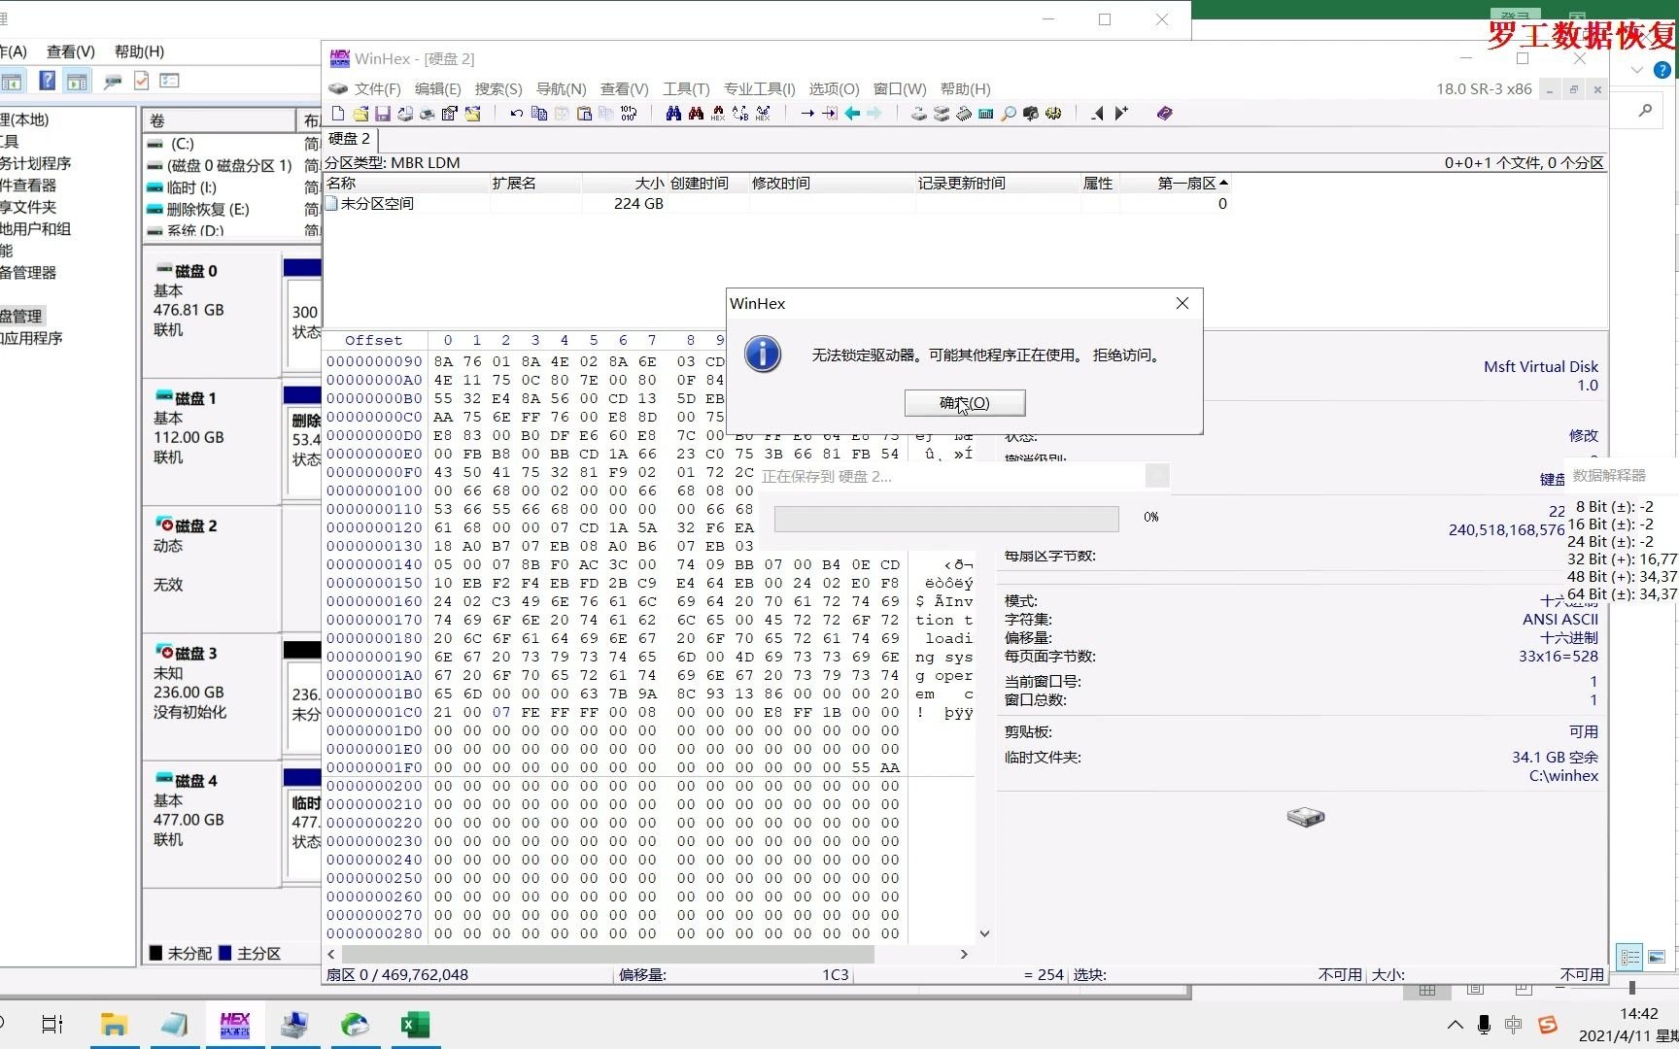This screenshot has height=1049, width=1679.
Task: Click the 修改 status link in info panel
Action: [1583, 435]
